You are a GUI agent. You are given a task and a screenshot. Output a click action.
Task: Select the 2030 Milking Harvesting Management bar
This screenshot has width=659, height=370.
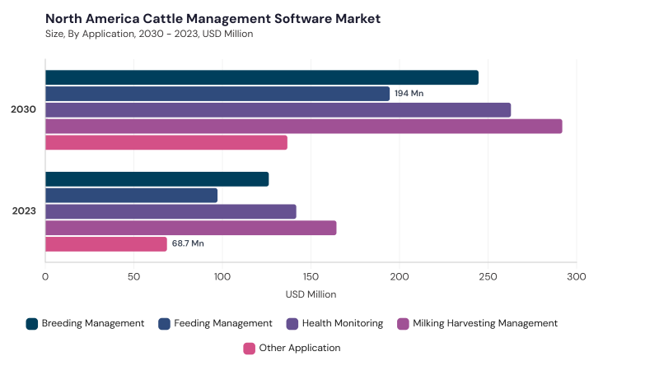coord(304,127)
